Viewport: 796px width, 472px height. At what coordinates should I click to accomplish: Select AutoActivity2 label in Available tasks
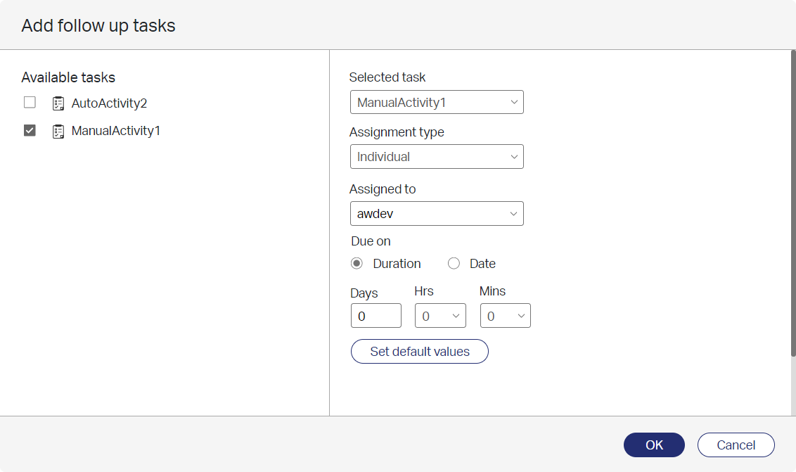click(109, 103)
